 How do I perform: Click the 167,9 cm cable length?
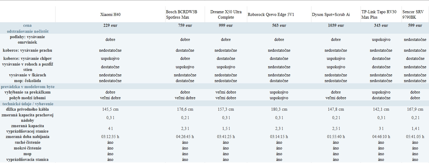(x=415, y=109)
